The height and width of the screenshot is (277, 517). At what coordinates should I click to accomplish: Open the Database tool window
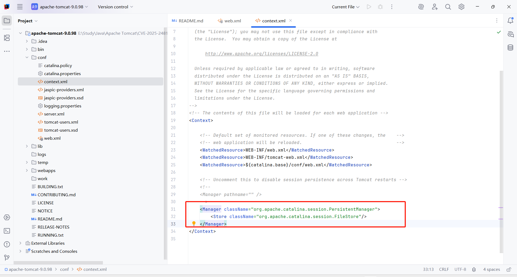tap(510, 48)
